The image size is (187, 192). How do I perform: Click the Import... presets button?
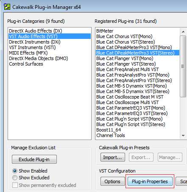tap(113, 157)
